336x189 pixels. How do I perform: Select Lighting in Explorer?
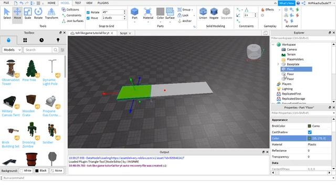pos(287,89)
